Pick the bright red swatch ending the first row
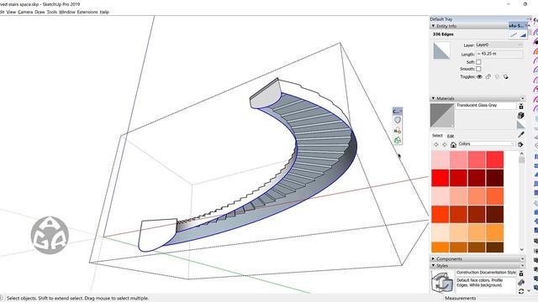The image size is (538, 302). [495, 160]
